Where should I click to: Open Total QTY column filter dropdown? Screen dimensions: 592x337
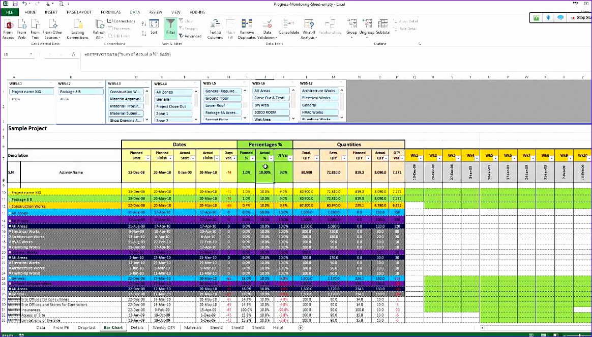pyautogui.click(x=316, y=159)
